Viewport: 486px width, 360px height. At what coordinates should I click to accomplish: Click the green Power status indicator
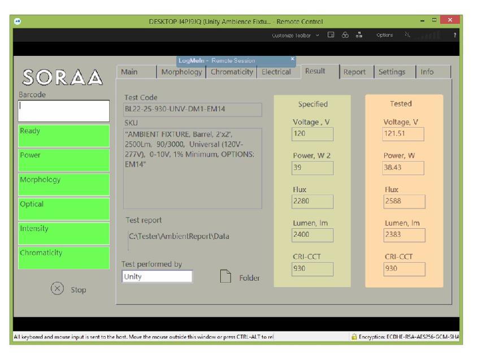[x=64, y=161]
